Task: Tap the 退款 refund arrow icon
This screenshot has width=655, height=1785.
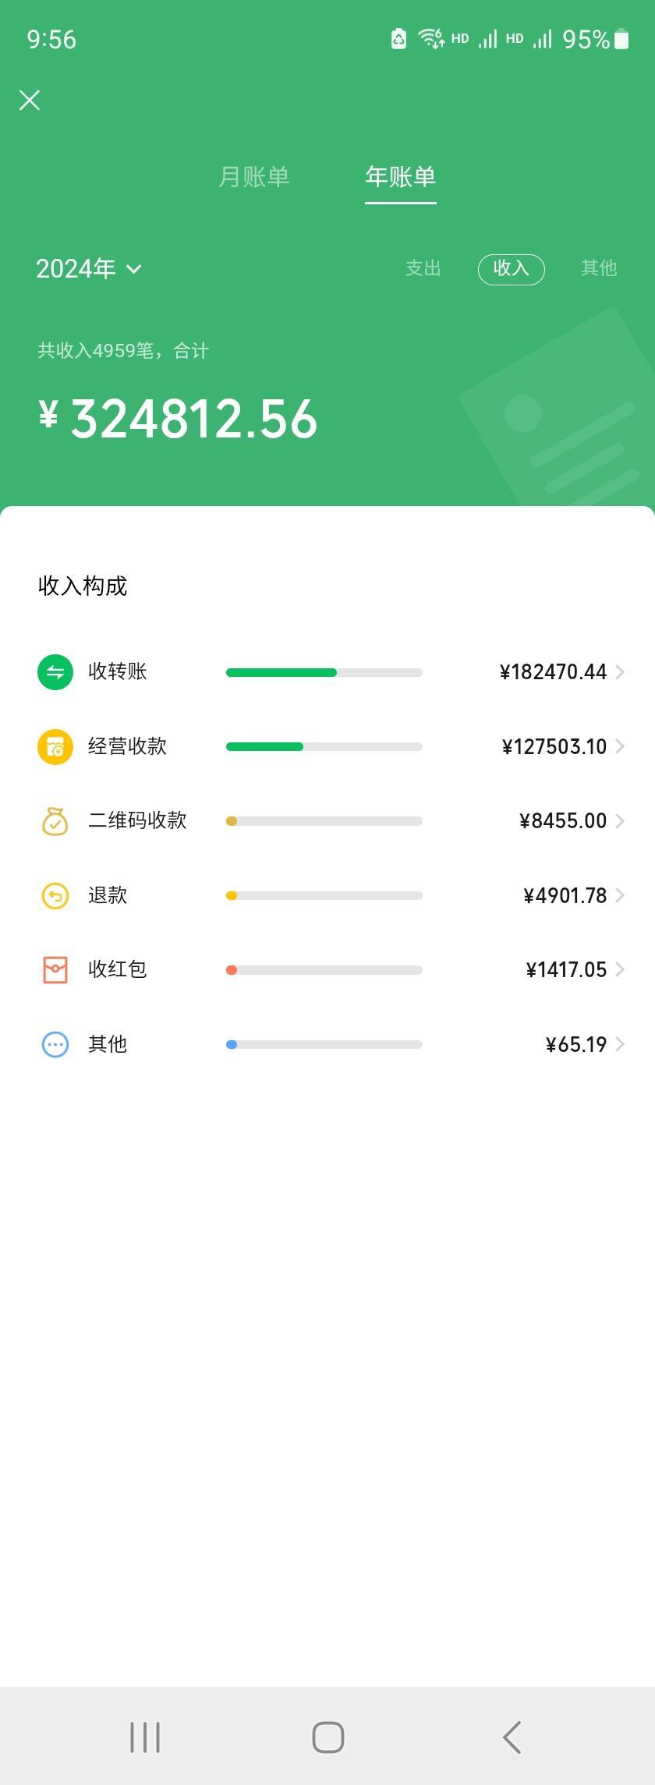Action: click(55, 895)
